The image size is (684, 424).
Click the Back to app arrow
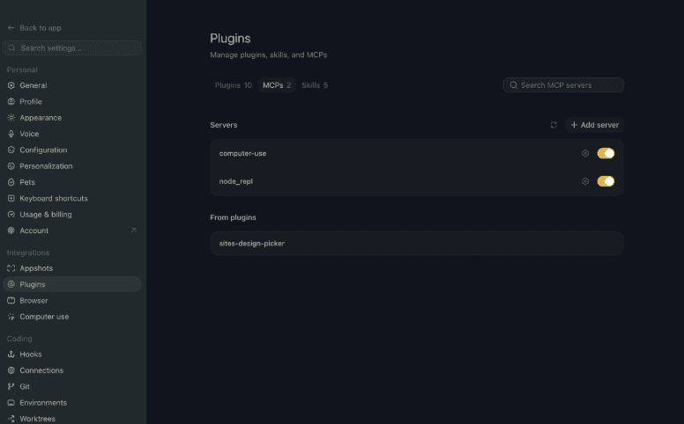click(11, 28)
